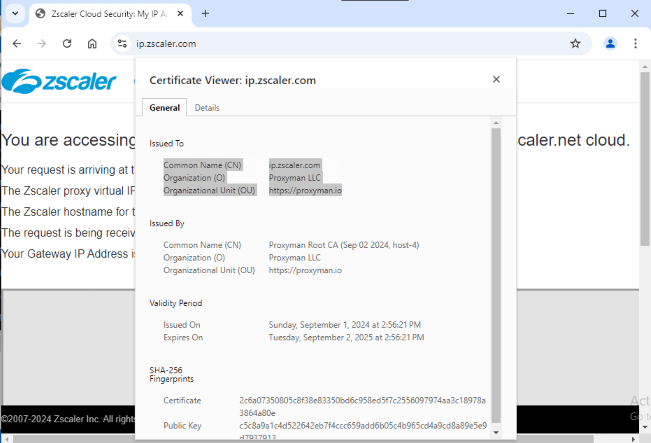Open a new browser tab

pyautogui.click(x=205, y=14)
